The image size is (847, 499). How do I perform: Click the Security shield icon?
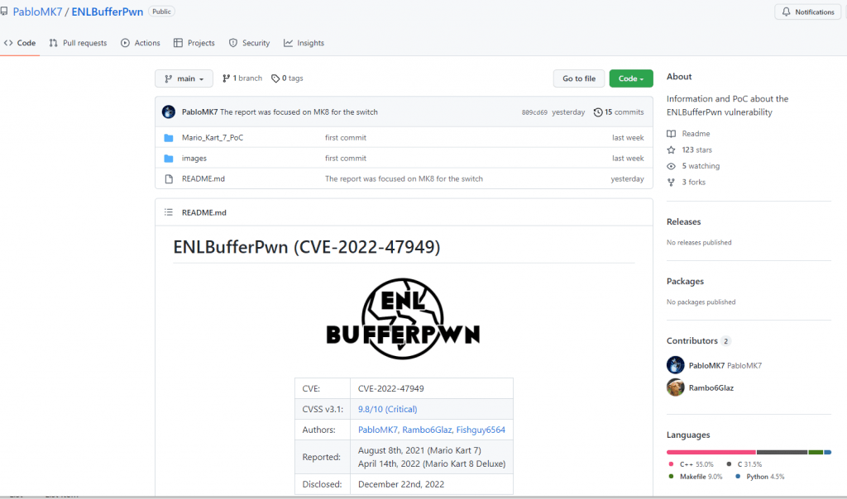point(233,43)
